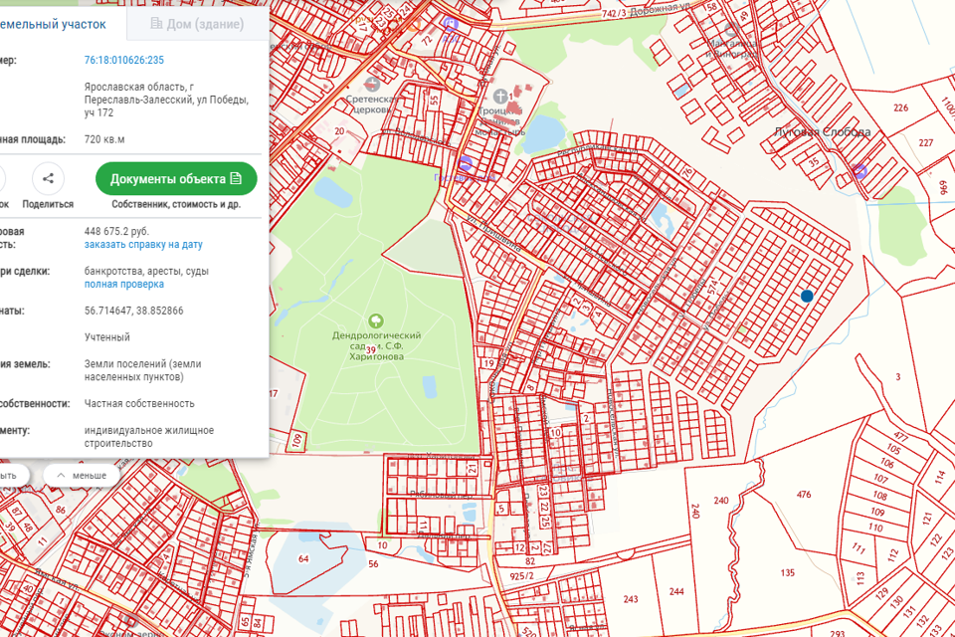Click the Частная собственность value
This screenshot has width=955, height=637.
coord(139,403)
